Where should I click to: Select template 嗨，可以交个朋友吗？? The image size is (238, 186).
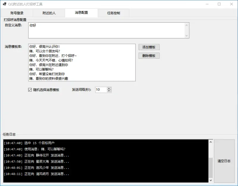click(44, 51)
